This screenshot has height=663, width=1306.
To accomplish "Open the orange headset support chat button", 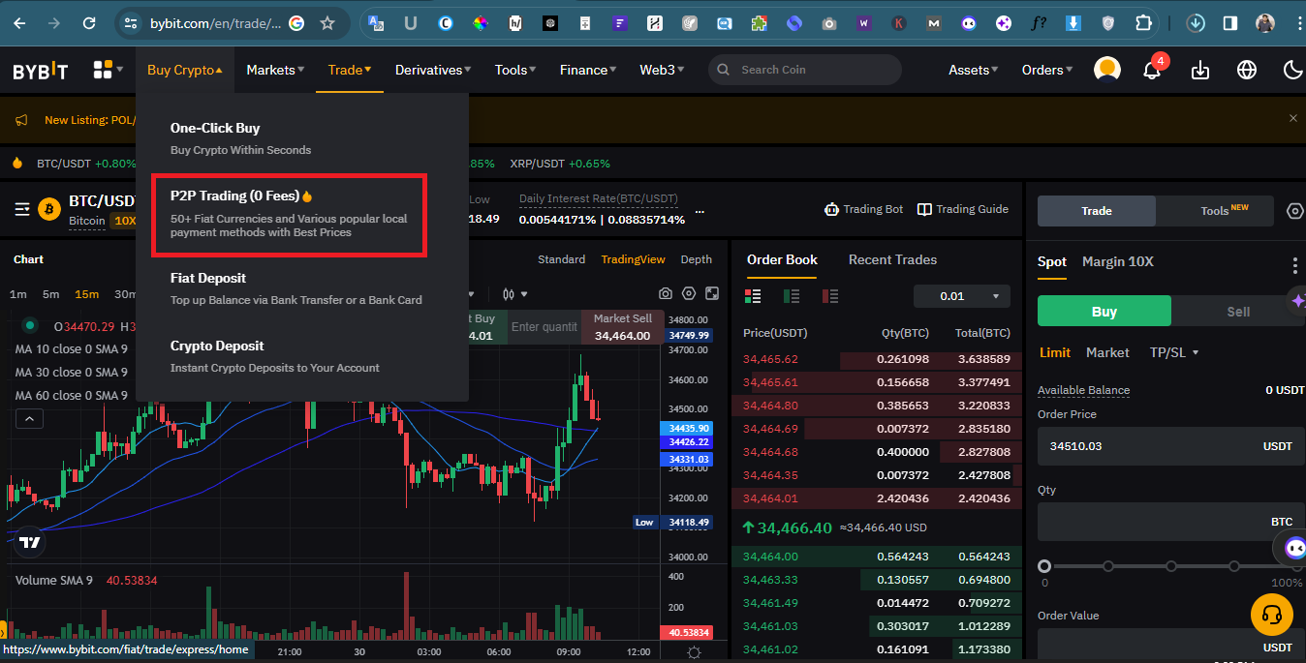I will pyautogui.click(x=1272, y=614).
